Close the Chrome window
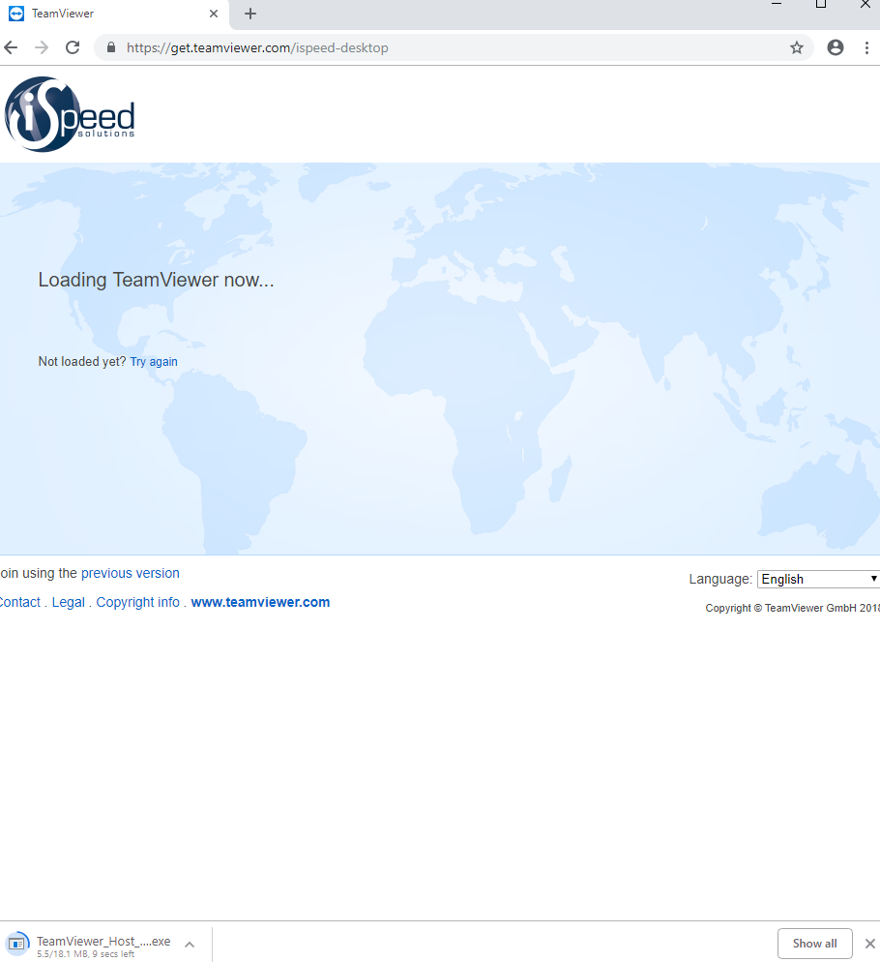Screen dimensions: 880x962 click(x=865, y=5)
